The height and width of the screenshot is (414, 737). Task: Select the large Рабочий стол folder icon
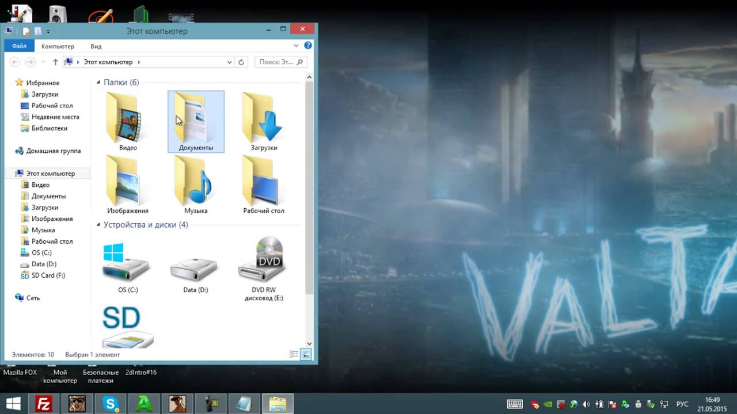click(261, 181)
